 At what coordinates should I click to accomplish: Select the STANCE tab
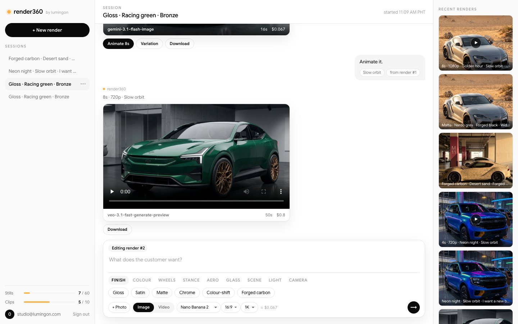click(x=191, y=280)
